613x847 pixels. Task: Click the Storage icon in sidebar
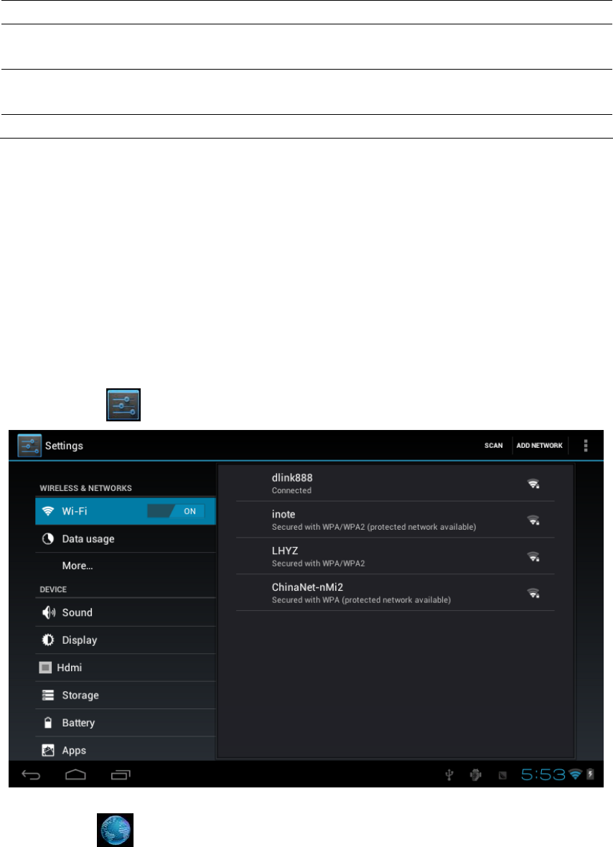(48, 696)
